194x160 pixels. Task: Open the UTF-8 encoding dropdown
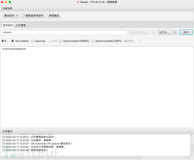pos(168,32)
